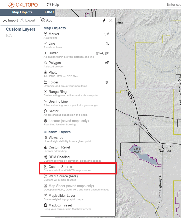Click Locator (saved maps only) entry

(x=76, y=123)
